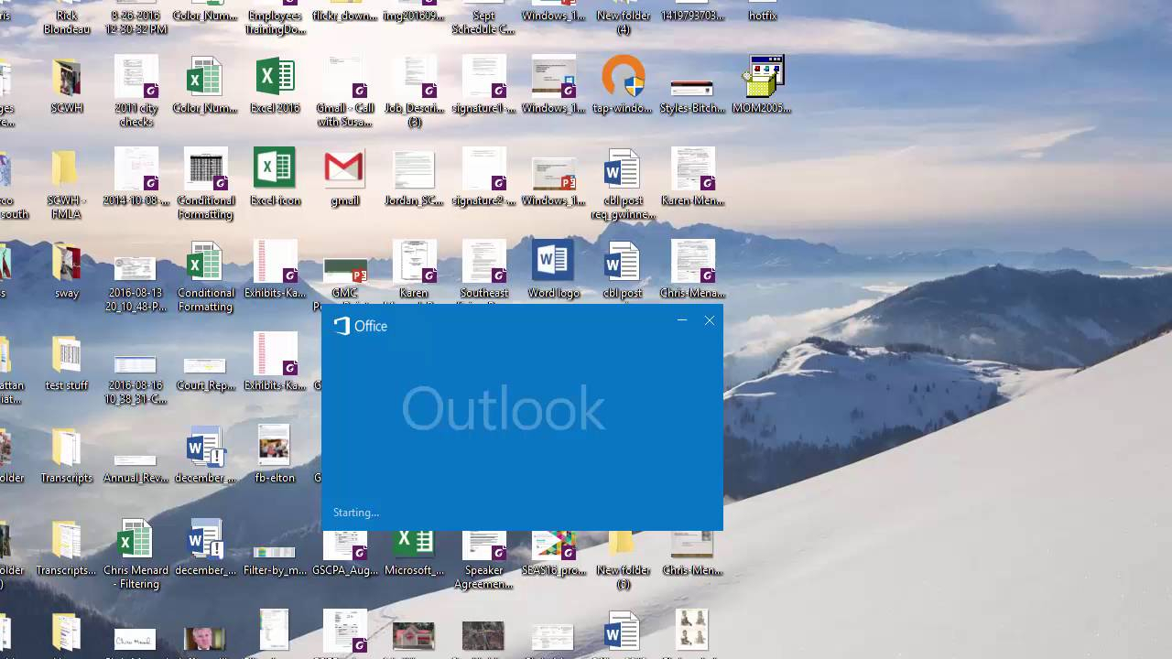Image resolution: width=1172 pixels, height=659 pixels.
Task: Open the Job_Descri... (3) document
Action: pos(414,77)
